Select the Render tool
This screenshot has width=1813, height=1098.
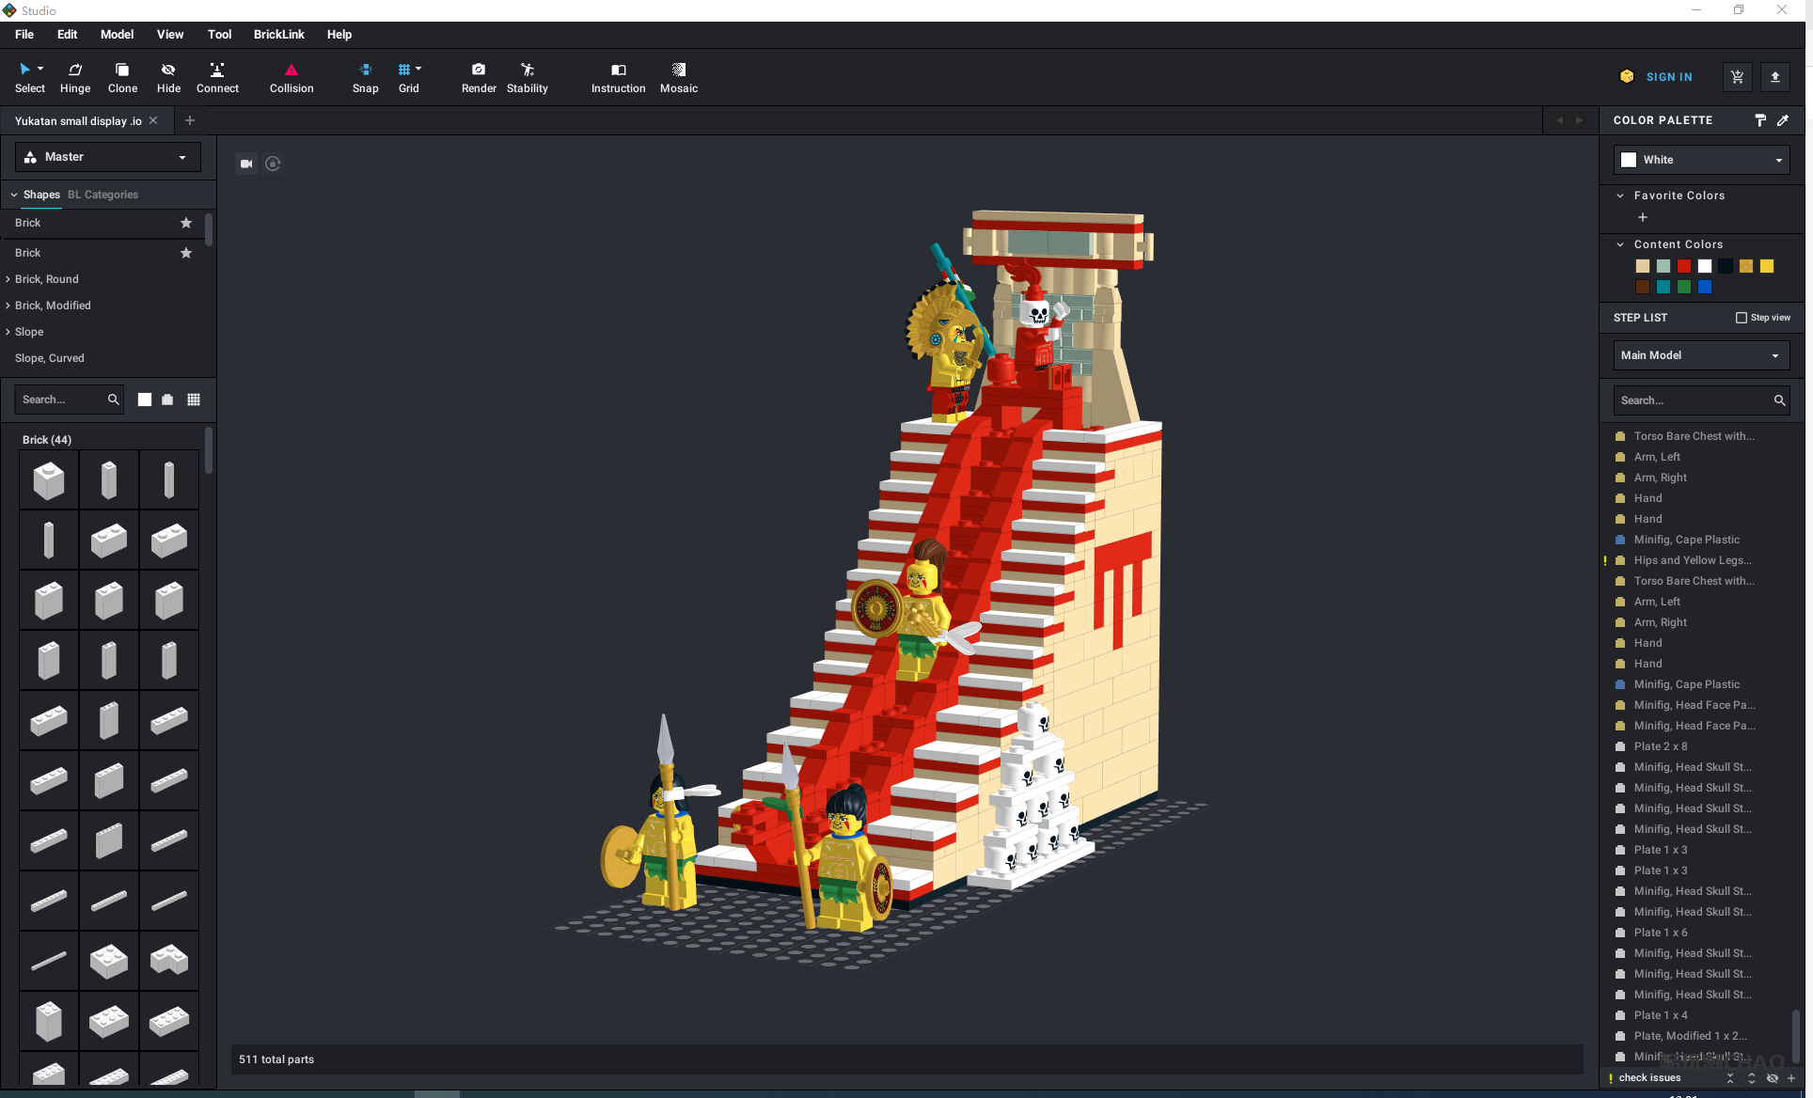pos(477,76)
